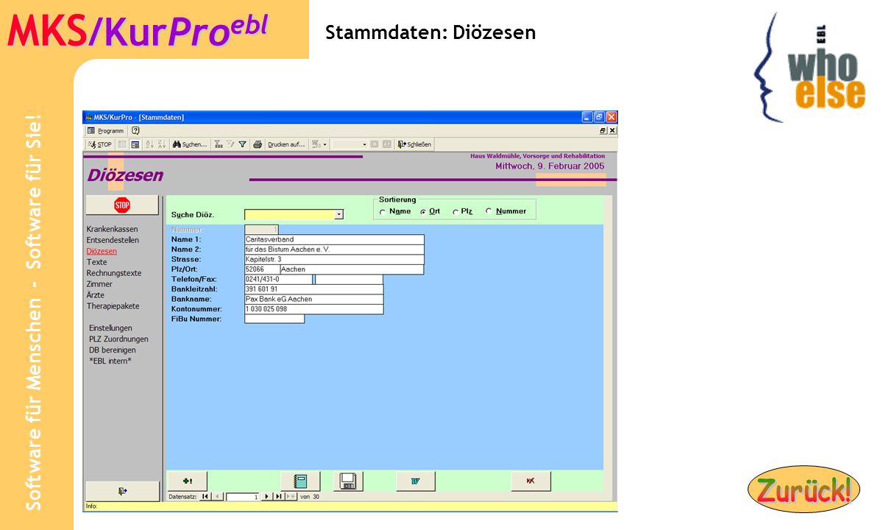Image resolution: width=883 pixels, height=530 pixels.
Task: Select the Plz sorting radio button
Action: 455,212
